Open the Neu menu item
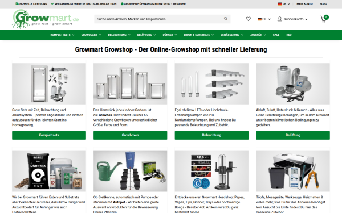This screenshot has height=213, width=342. click(x=289, y=35)
